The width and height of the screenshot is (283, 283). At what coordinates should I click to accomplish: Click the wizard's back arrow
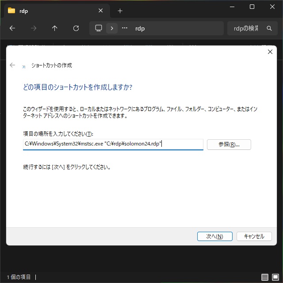pyautogui.click(x=12, y=65)
